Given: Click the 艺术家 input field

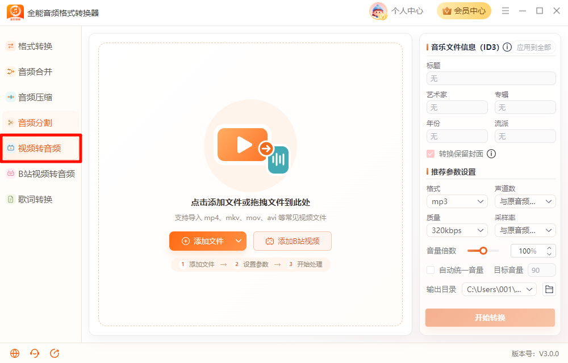Looking at the screenshot, I should pyautogui.click(x=457, y=107).
